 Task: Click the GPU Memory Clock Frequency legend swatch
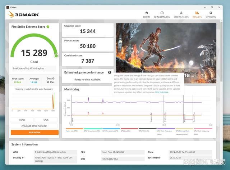tap(184, 129)
